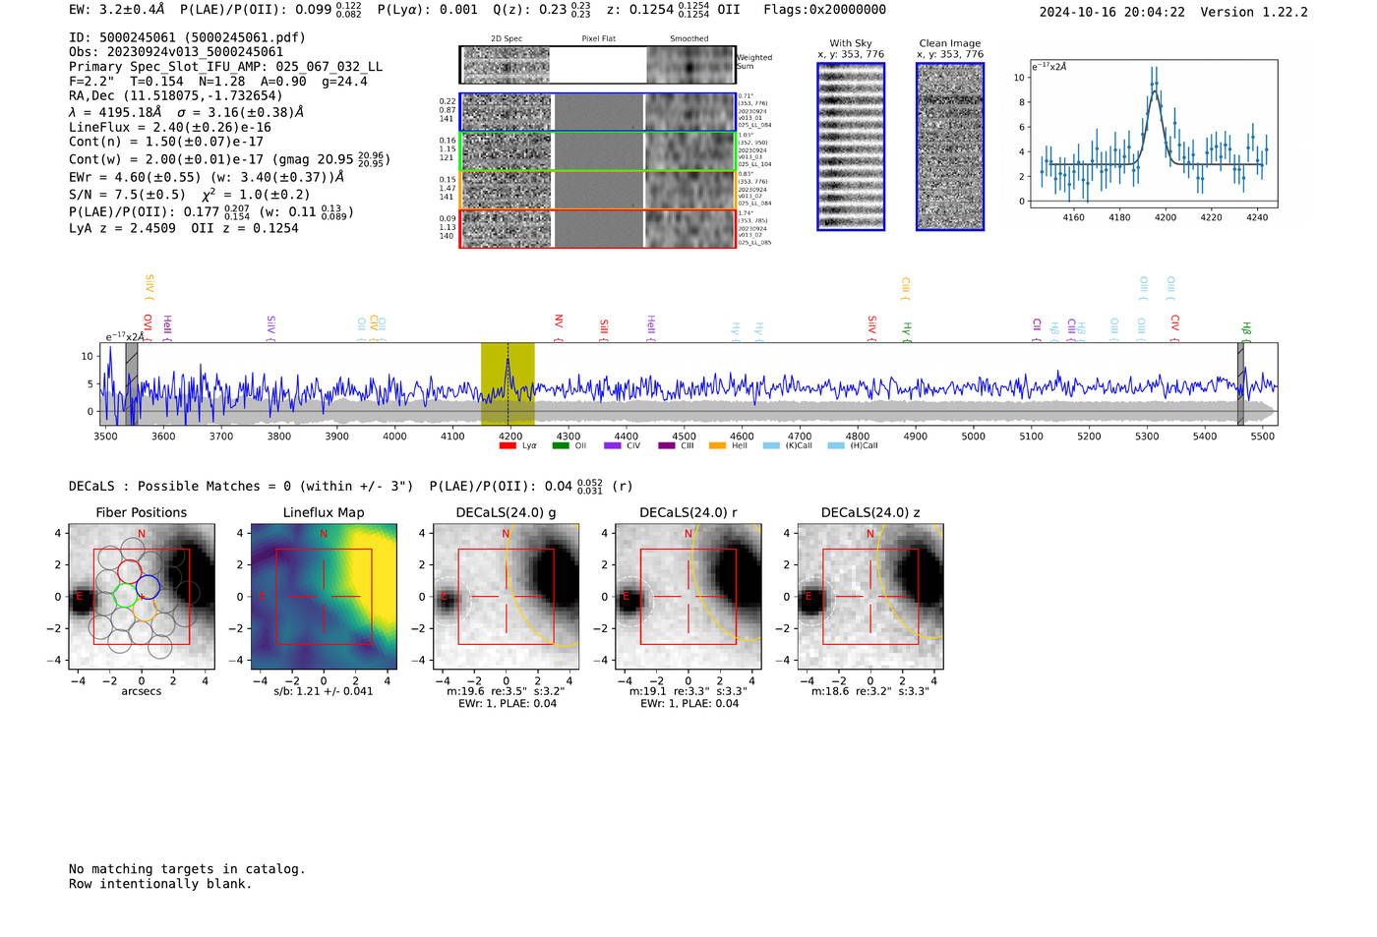The image size is (1377, 937).
Task: Select the orange HeII legend swatch
Action: tap(717, 445)
